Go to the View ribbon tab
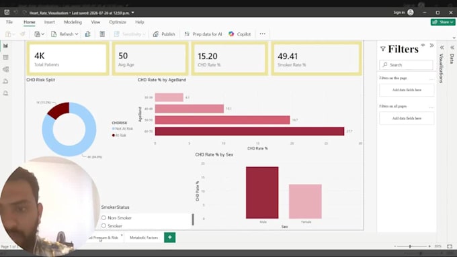 coord(95,22)
